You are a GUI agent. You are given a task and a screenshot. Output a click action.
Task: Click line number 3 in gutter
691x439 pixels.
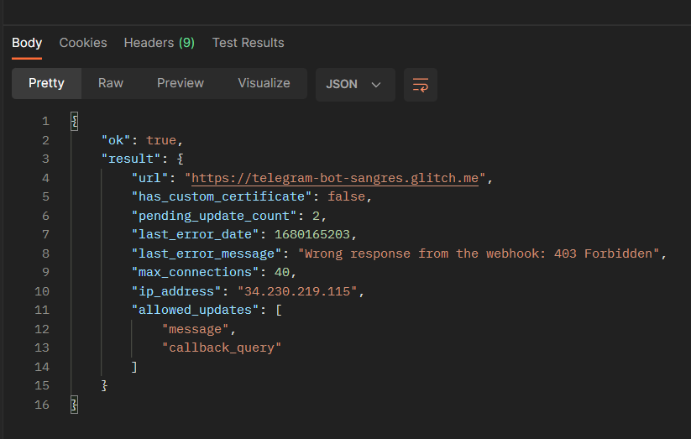45,159
